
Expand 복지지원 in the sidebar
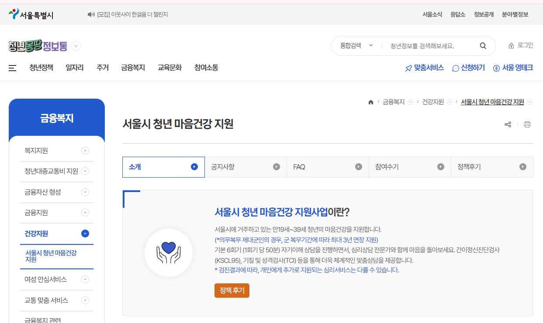tap(85, 151)
